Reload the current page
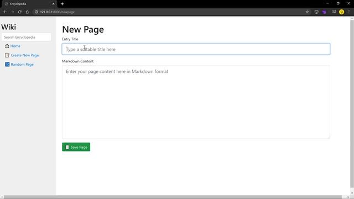The image size is (354, 199). 20,12
